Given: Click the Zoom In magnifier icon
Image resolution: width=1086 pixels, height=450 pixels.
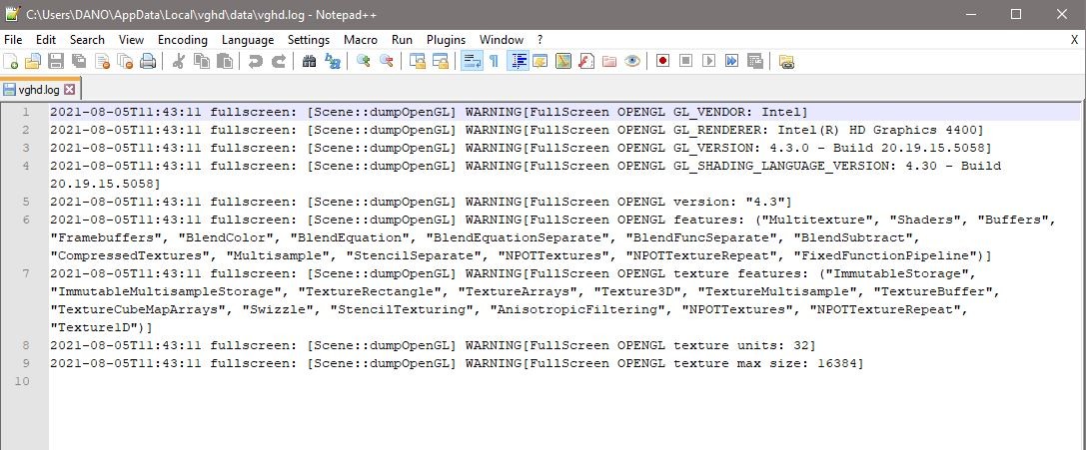Looking at the screenshot, I should (363, 62).
